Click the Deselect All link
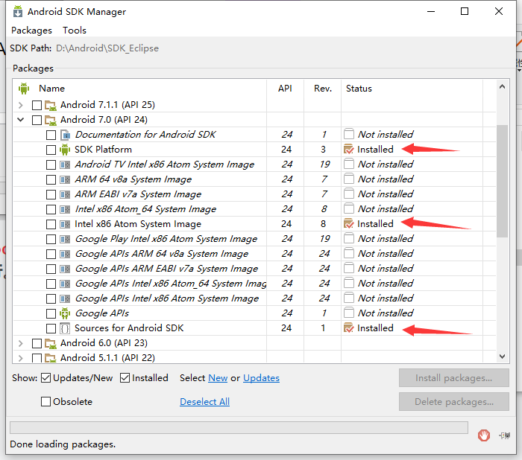The image size is (522, 460). click(x=205, y=401)
